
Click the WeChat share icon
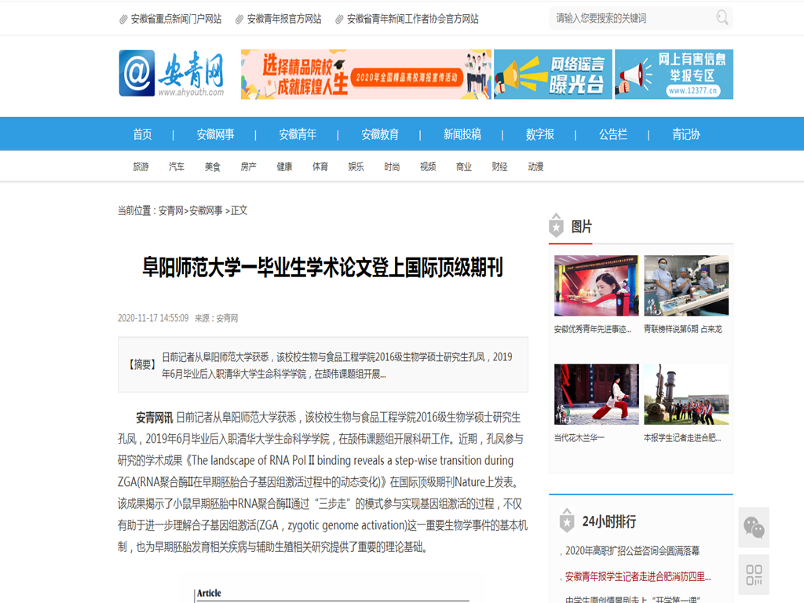pos(754,528)
